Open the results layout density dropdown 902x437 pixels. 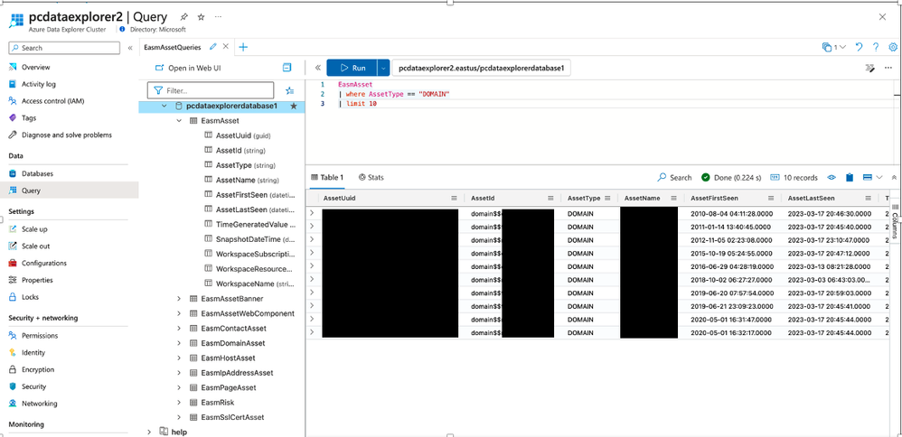[873, 178]
